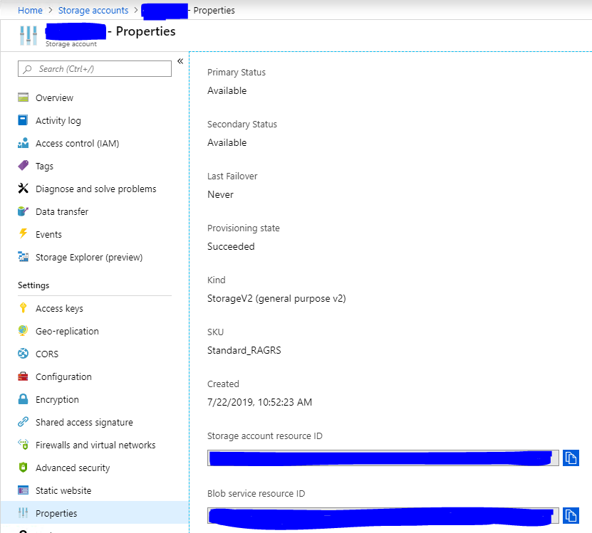Click the Events lightning bolt icon
This screenshot has height=533, width=592.
23,234
